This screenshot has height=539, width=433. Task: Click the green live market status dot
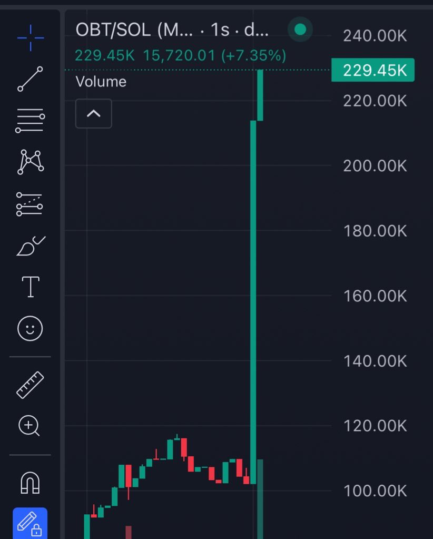[x=300, y=30]
